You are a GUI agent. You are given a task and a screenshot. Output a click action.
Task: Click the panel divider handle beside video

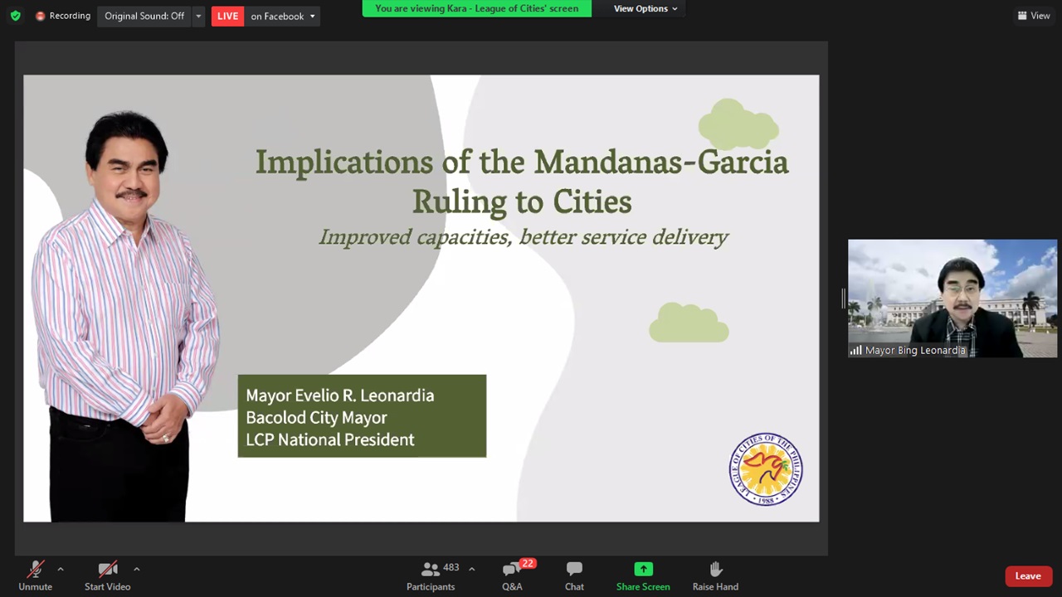click(843, 298)
